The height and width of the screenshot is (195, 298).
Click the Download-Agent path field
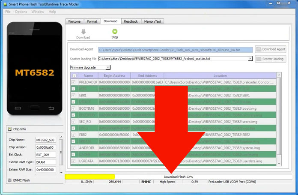tap(176, 50)
